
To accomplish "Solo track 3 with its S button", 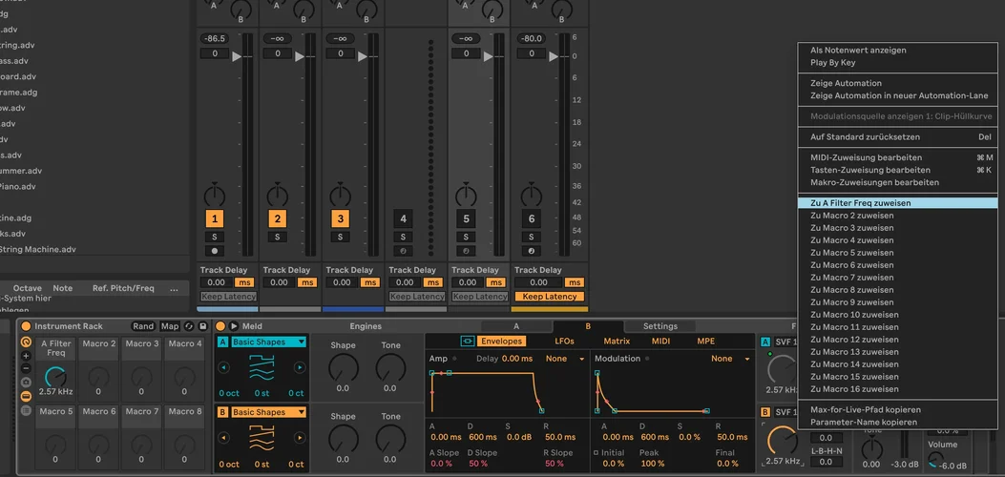I will click(x=340, y=237).
